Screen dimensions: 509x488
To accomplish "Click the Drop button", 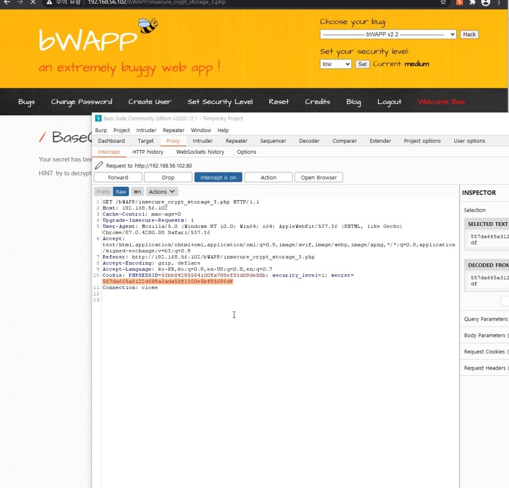I will 168,177.
